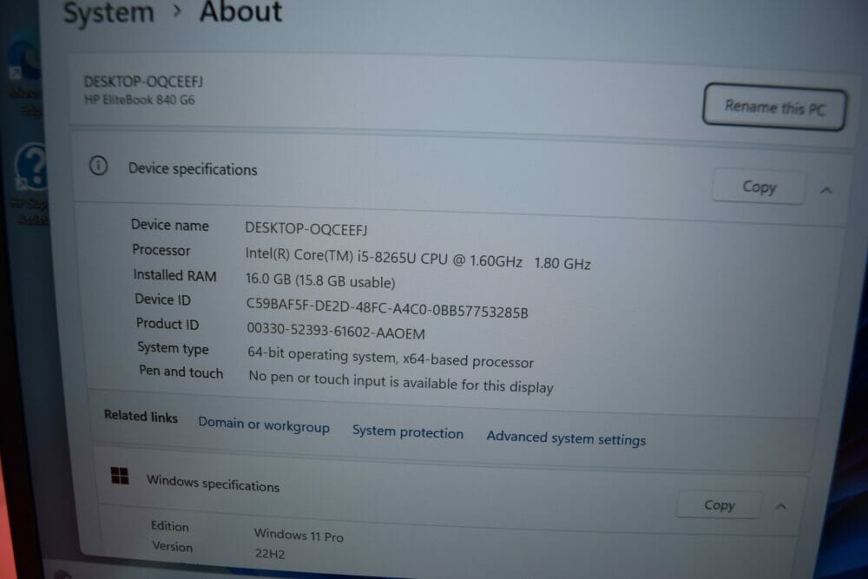Open the help question-mark desktop icon

(x=31, y=166)
